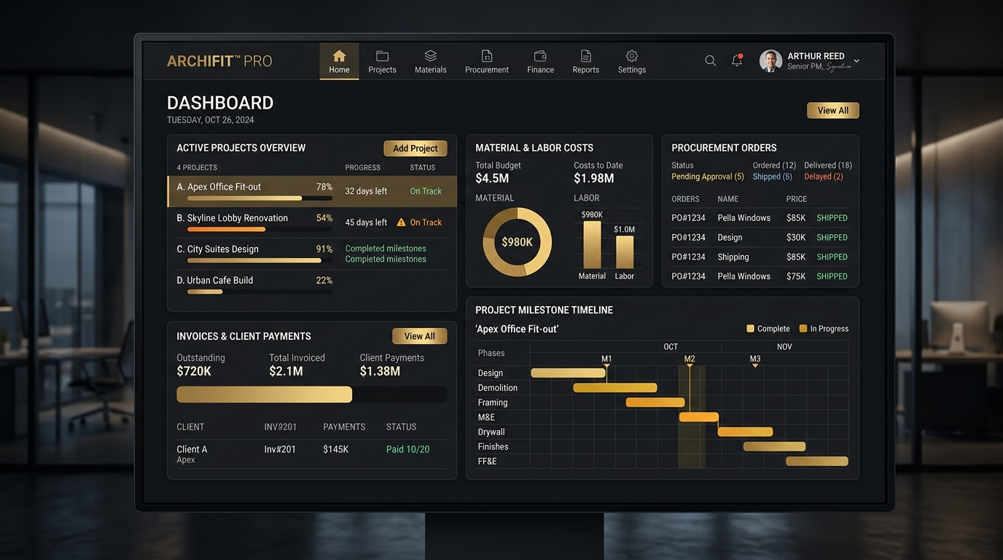1003x560 pixels.
Task: Select the M2 milestone marker
Action: 690,361
